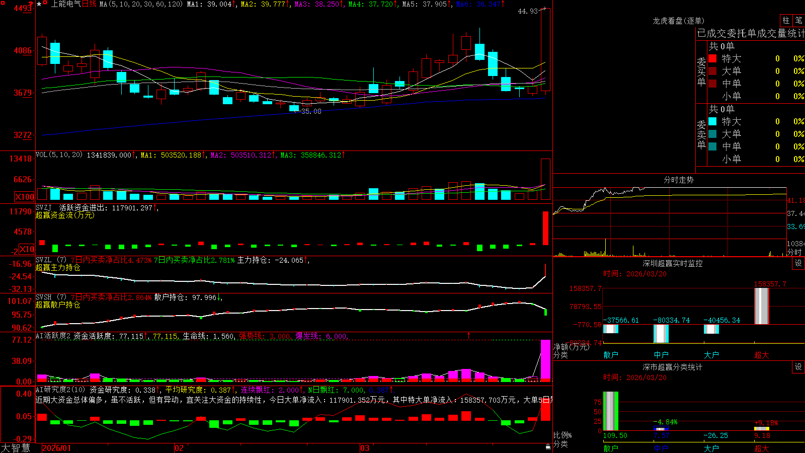Click the 日线 period label

[89, 4]
